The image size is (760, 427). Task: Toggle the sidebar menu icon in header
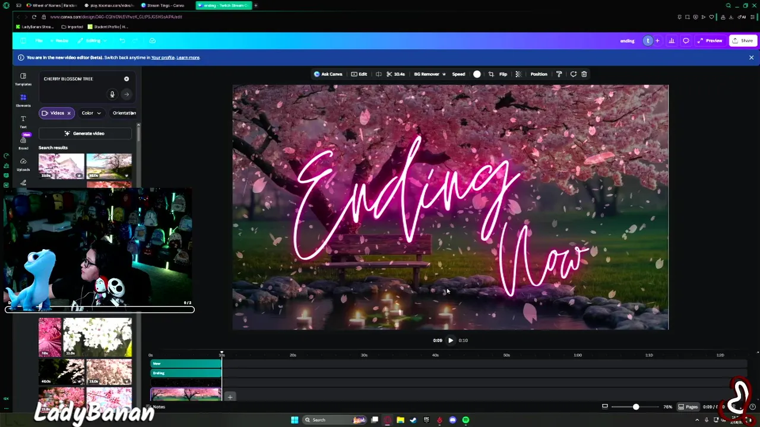click(x=23, y=41)
